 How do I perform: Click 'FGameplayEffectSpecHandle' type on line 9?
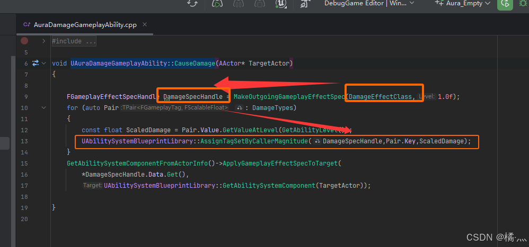pos(113,97)
